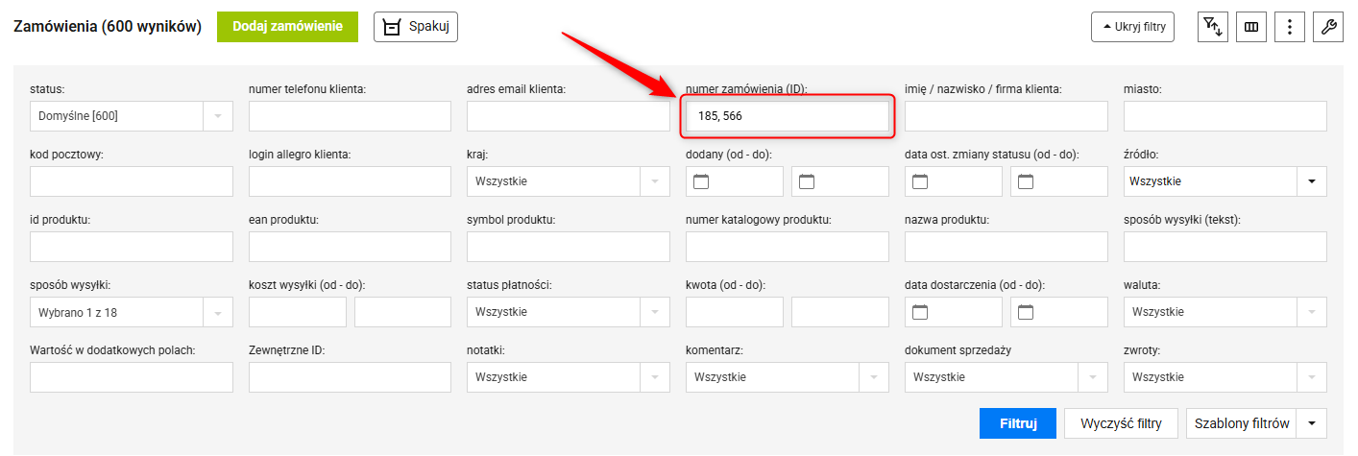1358x456 pixels.
Task: Focus the numer zamówienia (ID) field
Action: pos(788,116)
